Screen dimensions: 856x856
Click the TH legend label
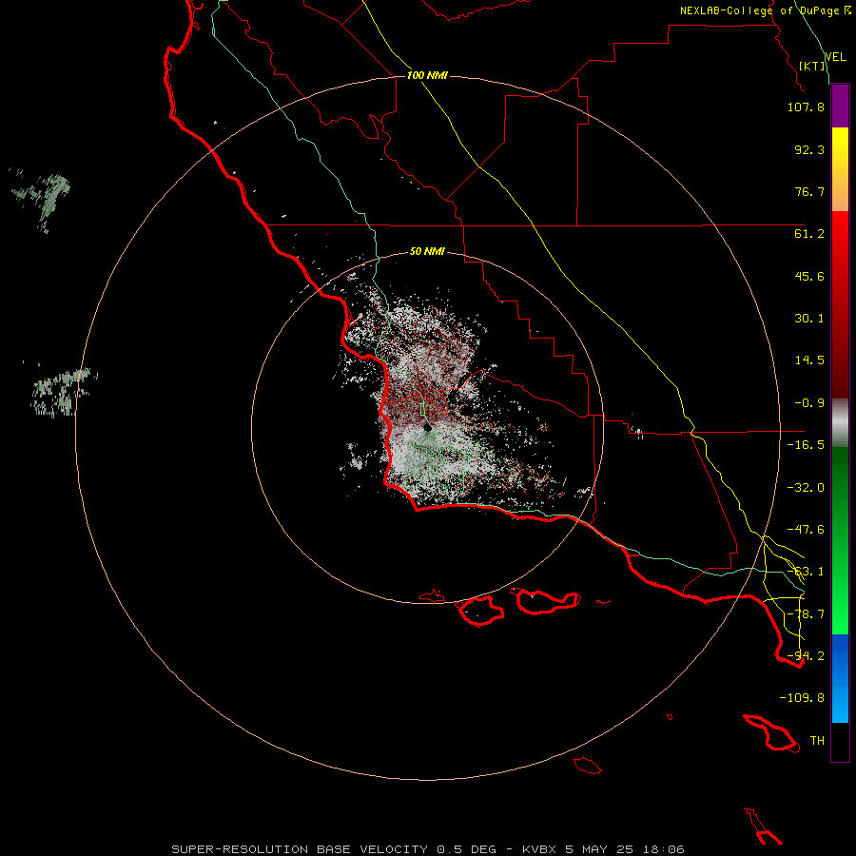pos(817,741)
